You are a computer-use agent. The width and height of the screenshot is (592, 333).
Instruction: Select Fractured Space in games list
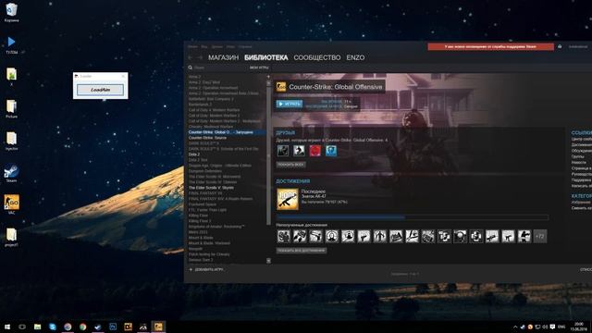pyautogui.click(x=203, y=204)
